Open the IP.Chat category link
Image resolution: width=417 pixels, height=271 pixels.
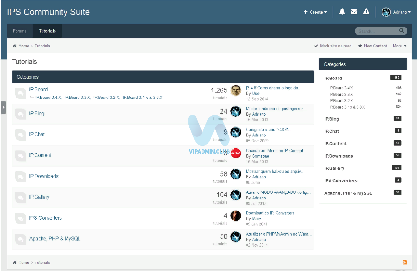[37, 134]
